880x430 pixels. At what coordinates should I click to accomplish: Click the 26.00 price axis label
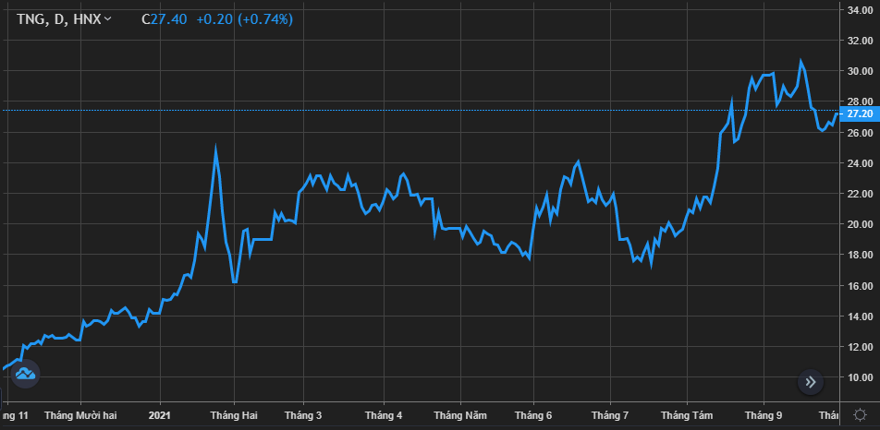coord(860,133)
